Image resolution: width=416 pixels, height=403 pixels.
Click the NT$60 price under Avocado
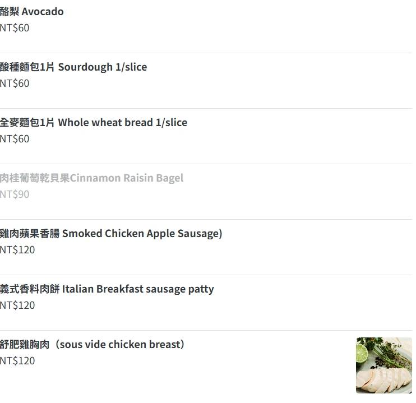(15, 28)
